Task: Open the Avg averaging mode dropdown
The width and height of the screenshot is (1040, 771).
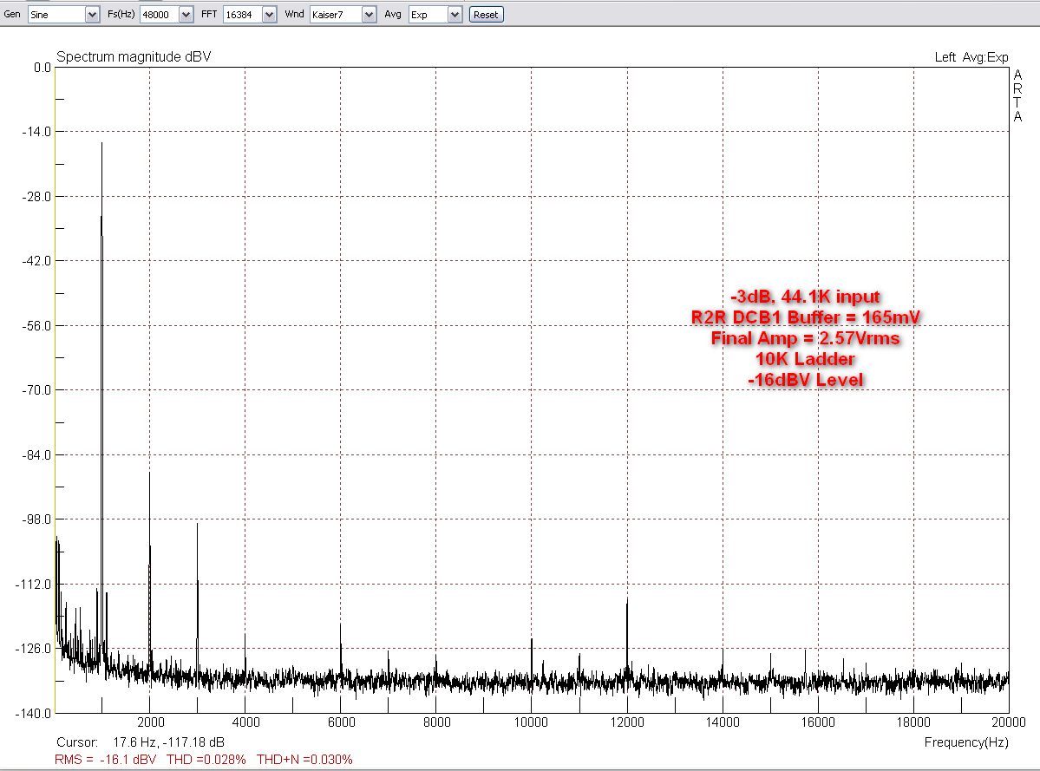Action: coord(455,14)
